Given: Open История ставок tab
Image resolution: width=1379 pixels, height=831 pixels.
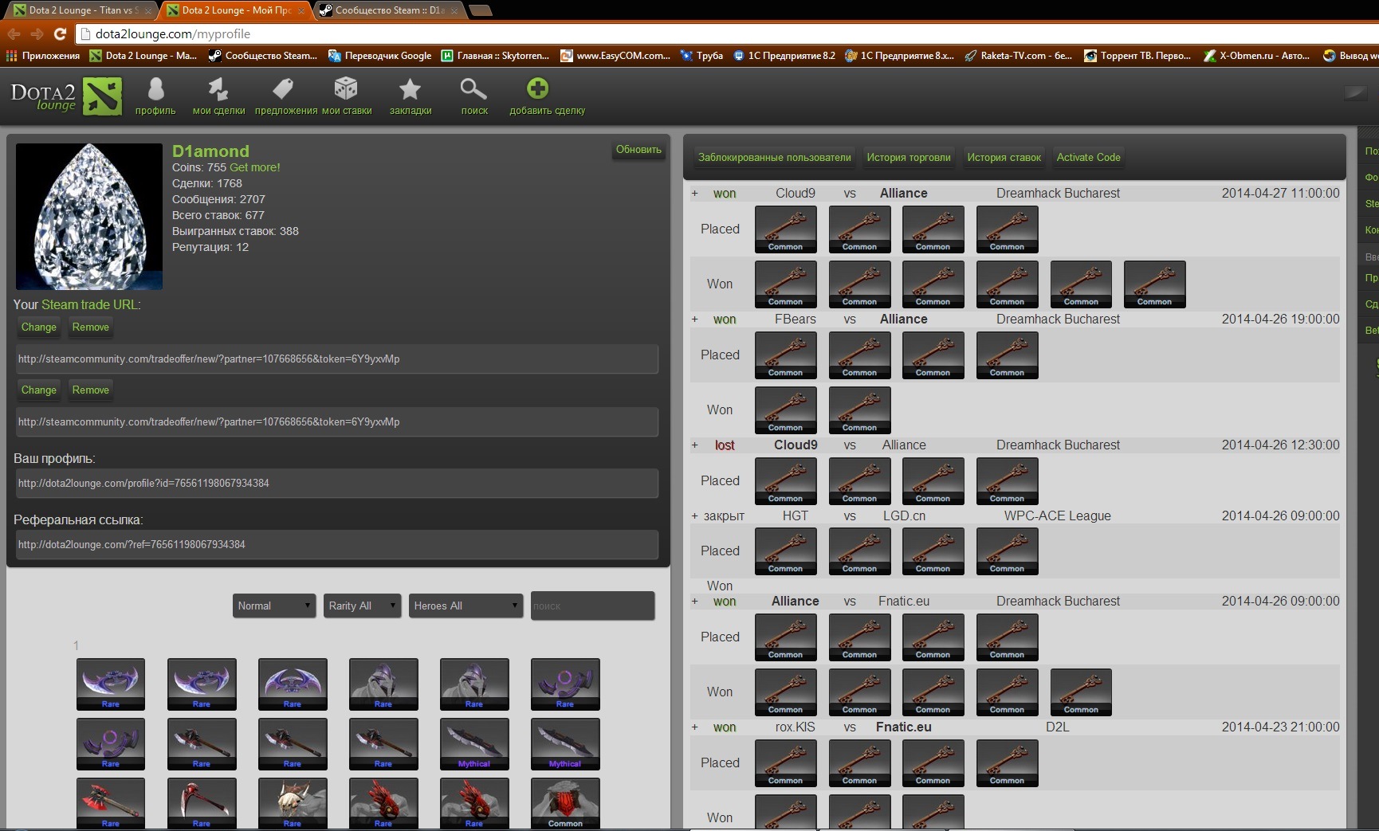Looking at the screenshot, I should (1004, 158).
